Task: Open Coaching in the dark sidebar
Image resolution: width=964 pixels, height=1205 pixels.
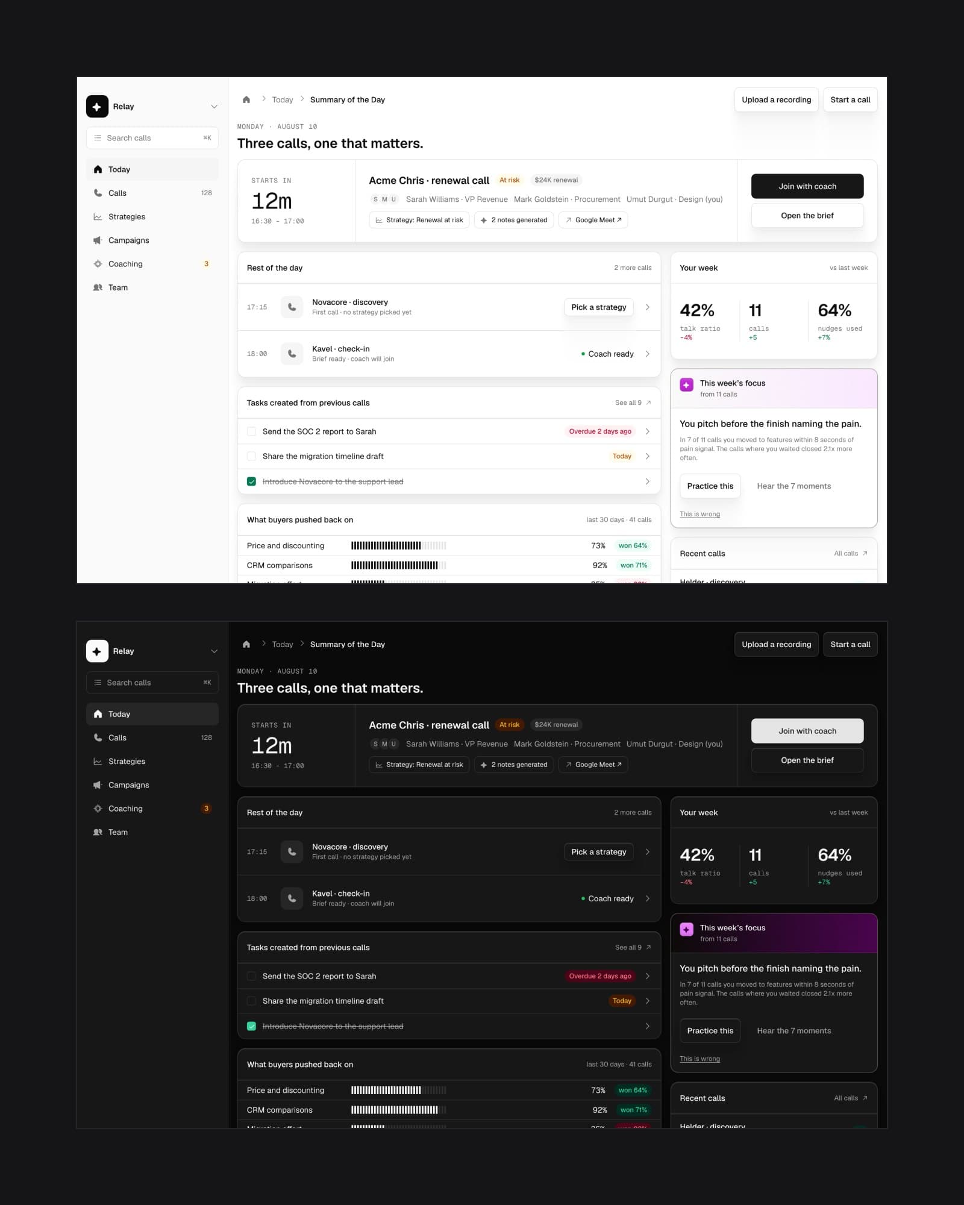Action: (x=152, y=809)
